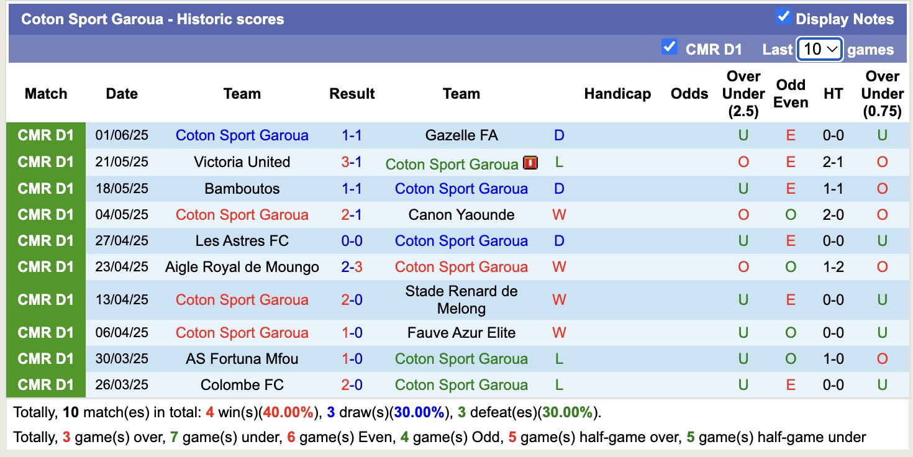Click CMR D1 league cell for 01/06/25

pyautogui.click(x=46, y=135)
